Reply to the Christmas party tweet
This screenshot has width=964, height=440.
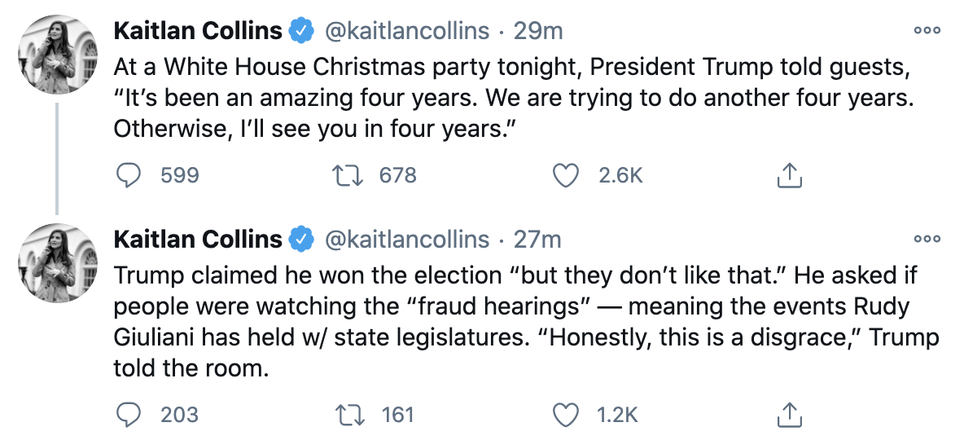coord(129,174)
